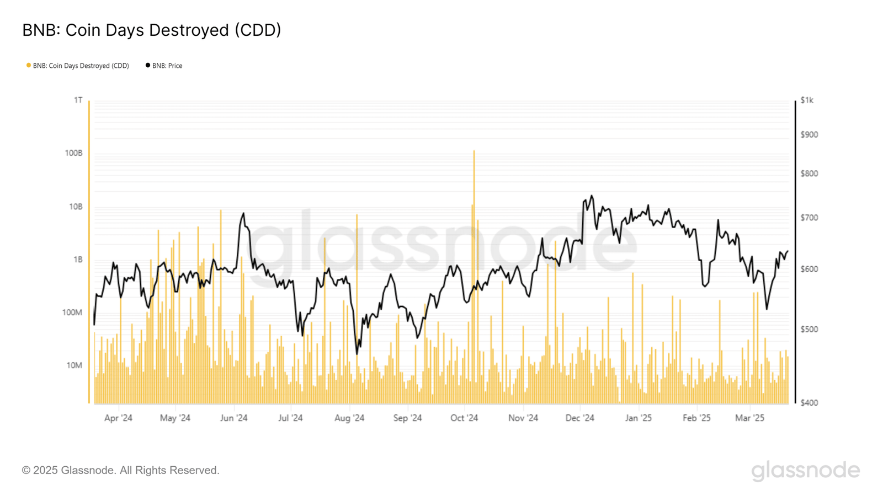Select the Apr '24 x-axis label
This screenshot has height=496, width=883.
[118, 418]
